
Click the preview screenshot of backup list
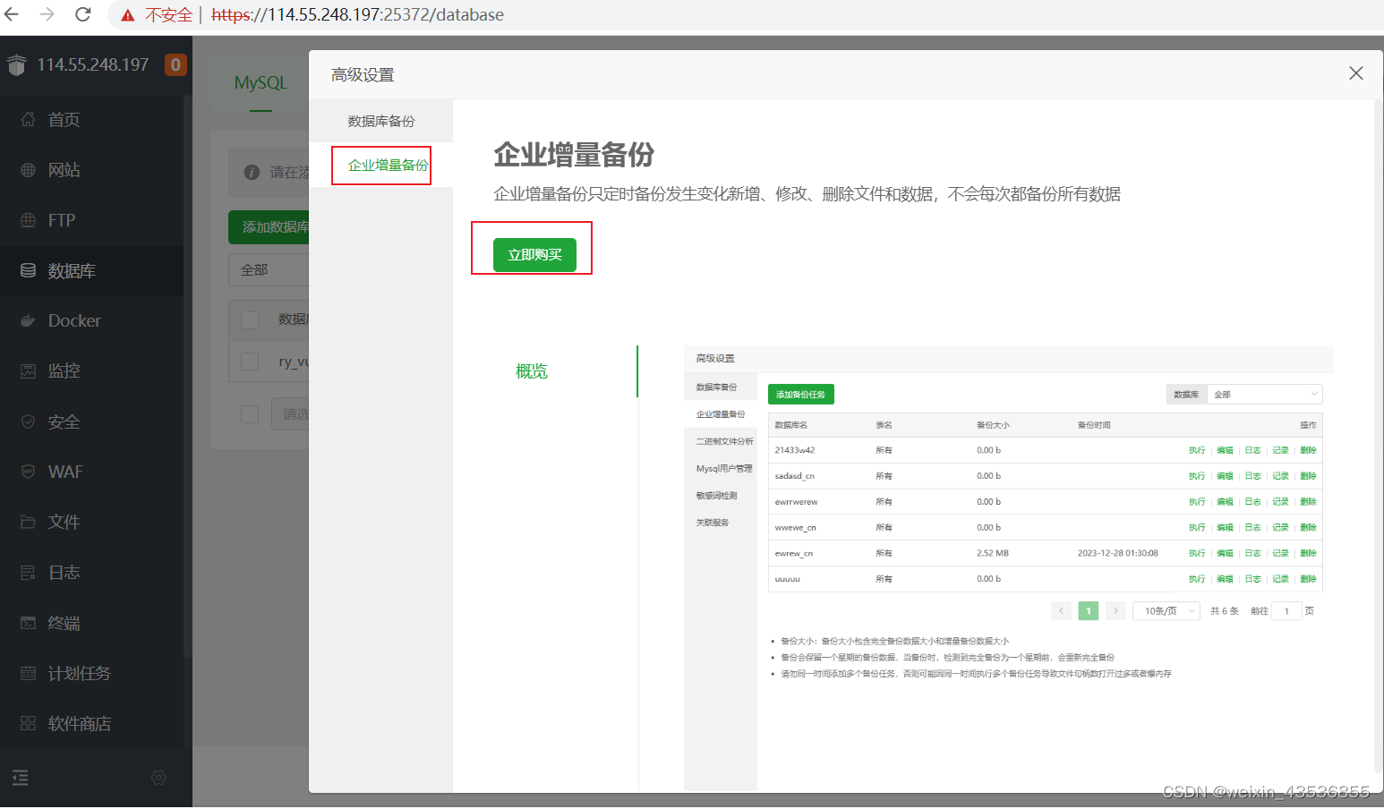(x=1009, y=568)
